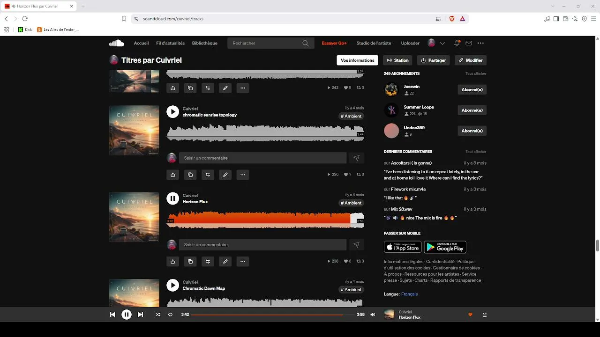Image resolution: width=600 pixels, height=337 pixels.
Task: Pause playback in the bottom player bar
Action: pyautogui.click(x=127, y=315)
